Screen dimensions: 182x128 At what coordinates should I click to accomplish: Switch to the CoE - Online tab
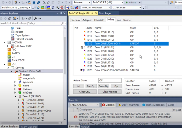123,20
